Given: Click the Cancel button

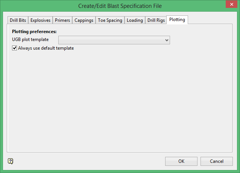Looking at the screenshot, I should click(x=216, y=161).
